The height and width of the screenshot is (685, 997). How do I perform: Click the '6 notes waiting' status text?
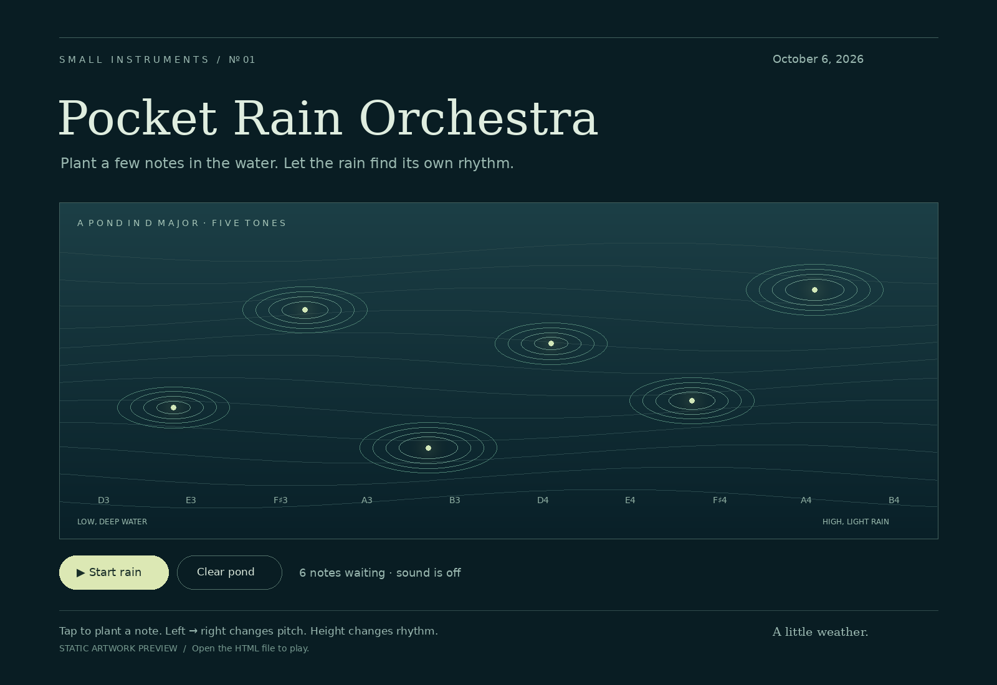[x=380, y=573]
